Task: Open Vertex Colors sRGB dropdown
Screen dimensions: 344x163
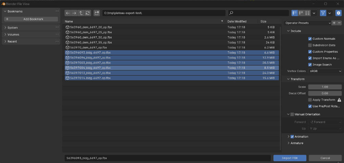Action: click(325, 71)
